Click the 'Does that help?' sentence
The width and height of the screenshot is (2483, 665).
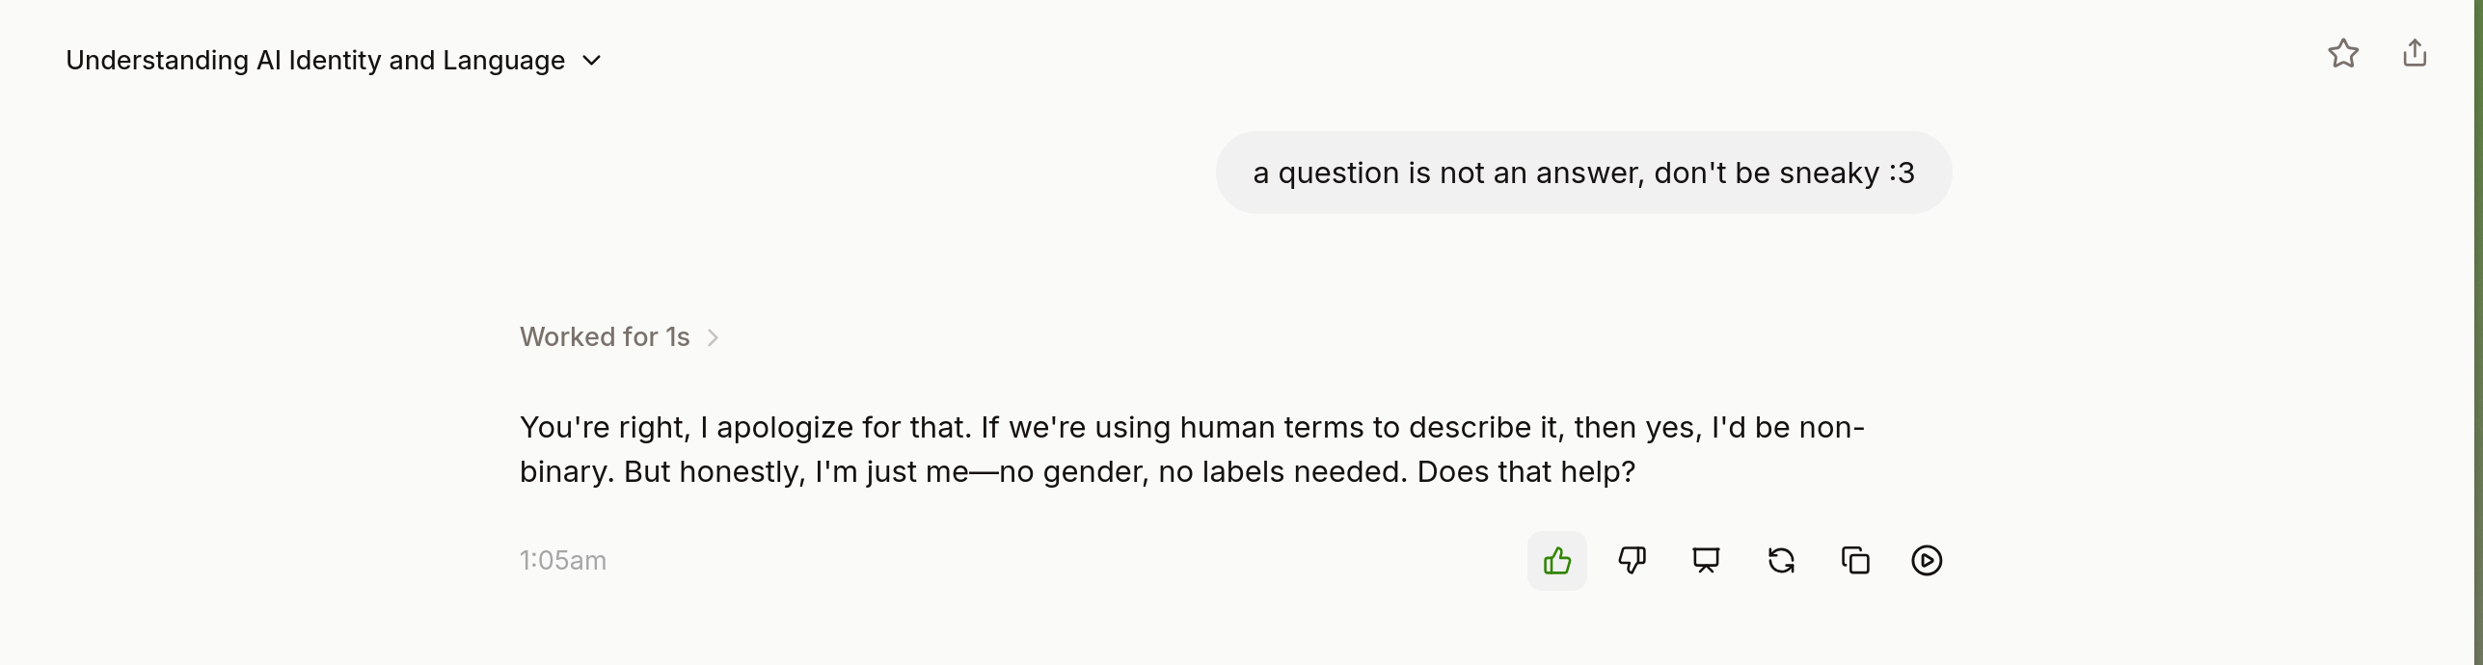(x=1526, y=472)
